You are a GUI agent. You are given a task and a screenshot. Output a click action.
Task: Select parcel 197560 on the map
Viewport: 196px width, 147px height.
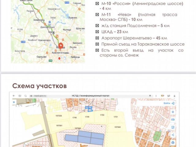(118, 127)
